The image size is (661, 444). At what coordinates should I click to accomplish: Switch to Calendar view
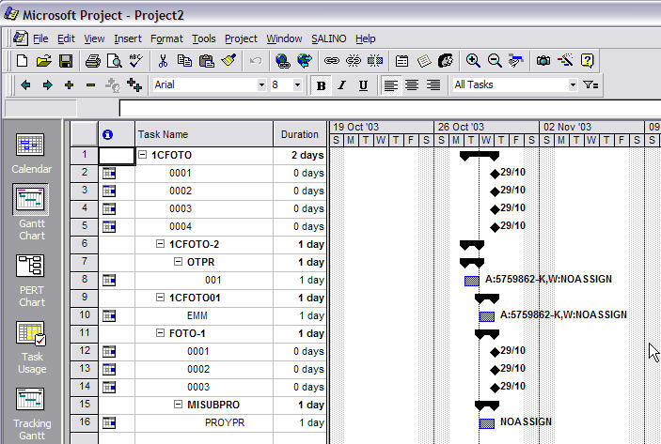31,154
